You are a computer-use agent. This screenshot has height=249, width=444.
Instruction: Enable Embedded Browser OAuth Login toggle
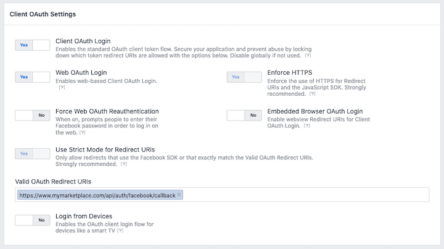[x=244, y=115]
